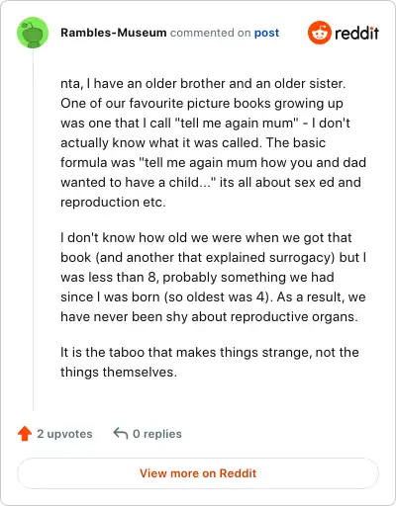396x506 pixels.
Task: Follow the blue "post" link
Action: 266,33
